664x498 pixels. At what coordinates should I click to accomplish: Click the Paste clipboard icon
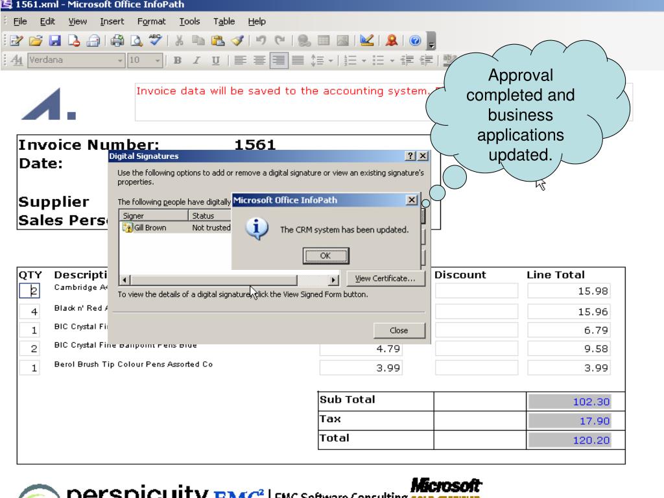pos(218,41)
